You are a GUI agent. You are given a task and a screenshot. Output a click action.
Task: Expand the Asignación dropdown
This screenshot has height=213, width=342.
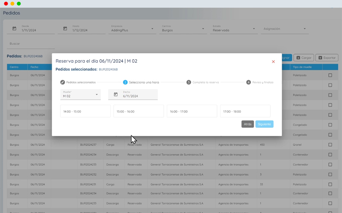285,29
